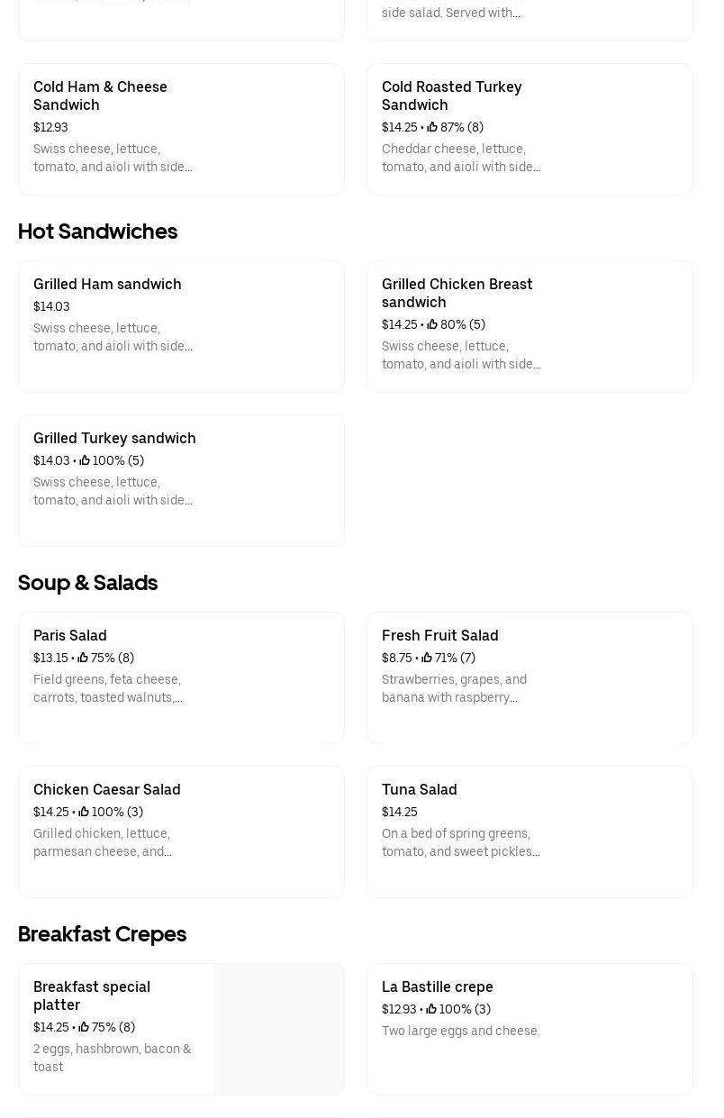Click thumbs-up icon on Chicken Caesar Salad
724x1118 pixels.
coord(84,812)
